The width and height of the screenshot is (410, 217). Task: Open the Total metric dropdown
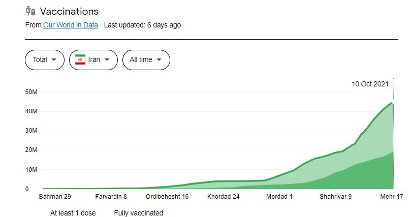tap(45, 59)
